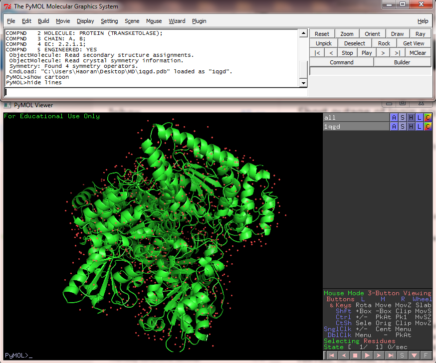The height and width of the screenshot is (363, 436).
Task: Click the play triangle icon in viewer playback bar
Action: pos(367,355)
